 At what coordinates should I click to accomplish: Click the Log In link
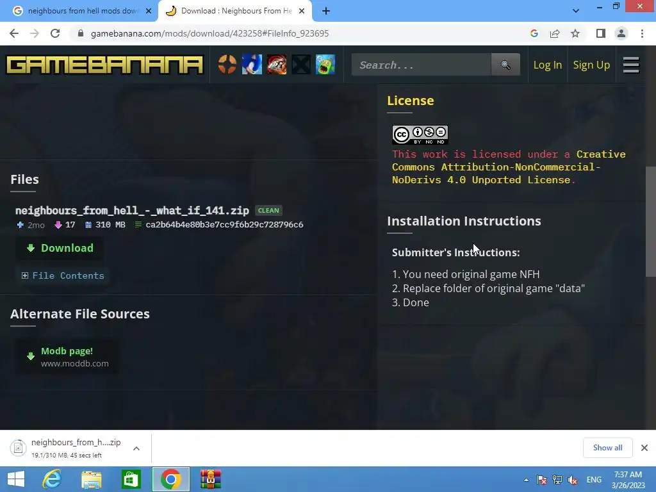coord(547,65)
